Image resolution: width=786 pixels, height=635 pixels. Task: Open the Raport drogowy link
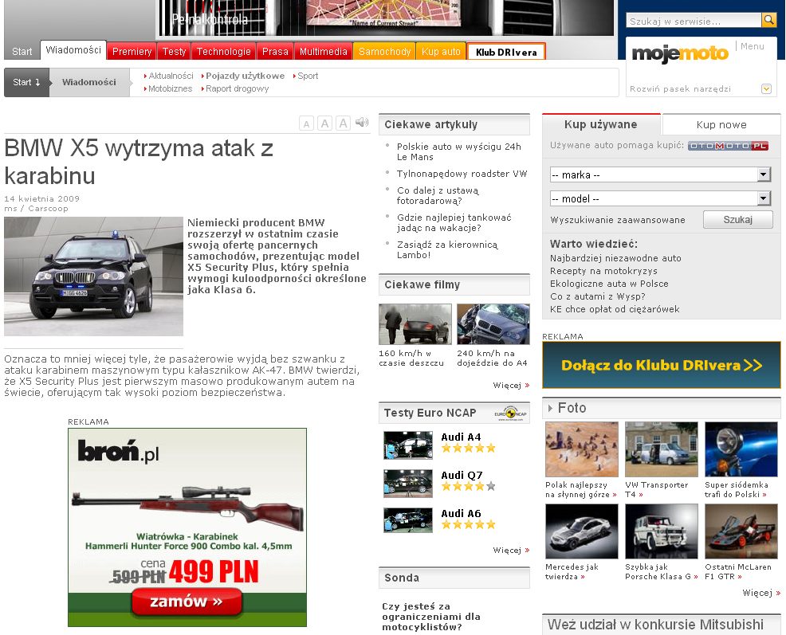click(x=237, y=88)
